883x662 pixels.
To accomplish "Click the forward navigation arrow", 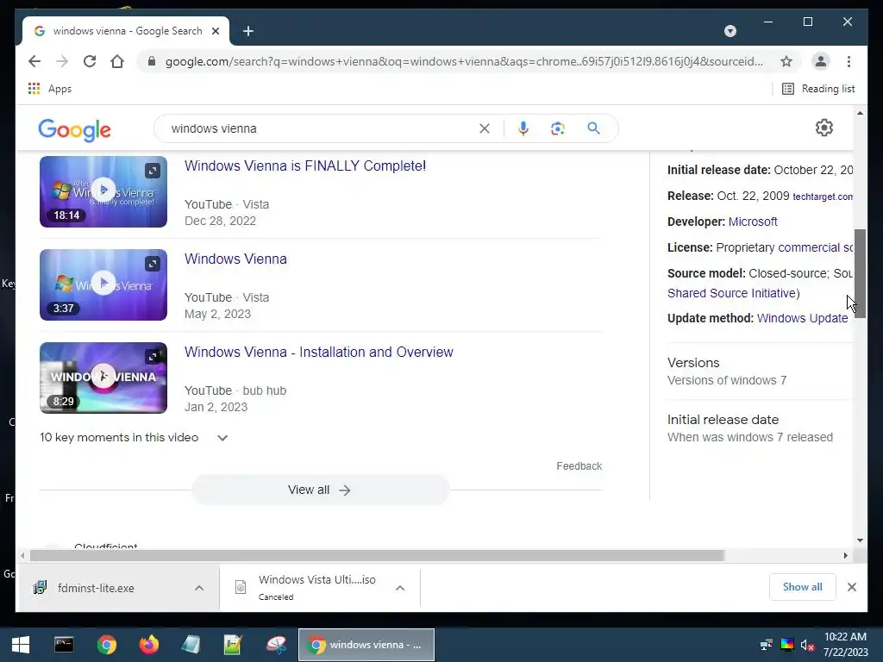I will [x=62, y=61].
